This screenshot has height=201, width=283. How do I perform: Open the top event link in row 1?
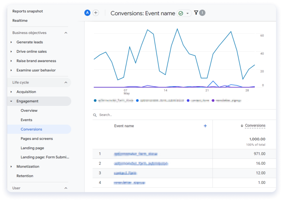click(x=135, y=154)
